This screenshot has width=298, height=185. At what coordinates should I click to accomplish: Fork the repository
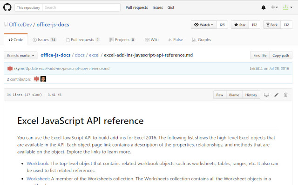pyautogui.click(x=272, y=25)
